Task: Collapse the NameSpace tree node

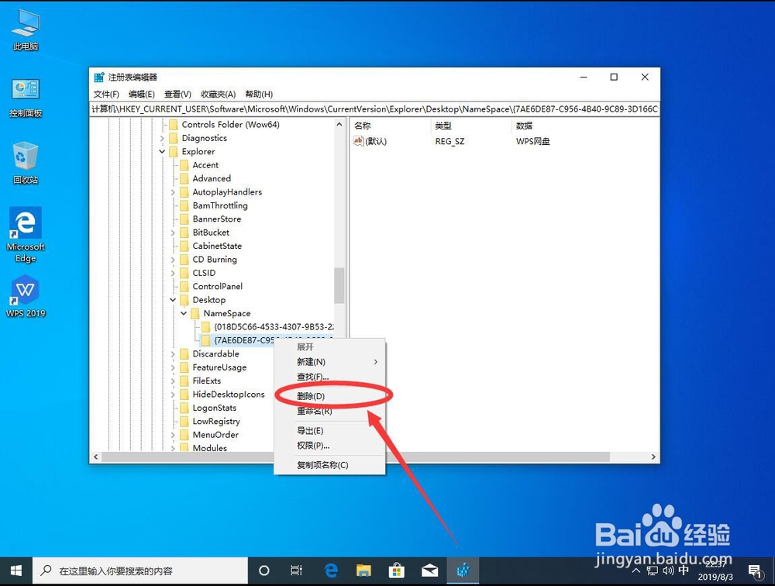Action: click(184, 313)
